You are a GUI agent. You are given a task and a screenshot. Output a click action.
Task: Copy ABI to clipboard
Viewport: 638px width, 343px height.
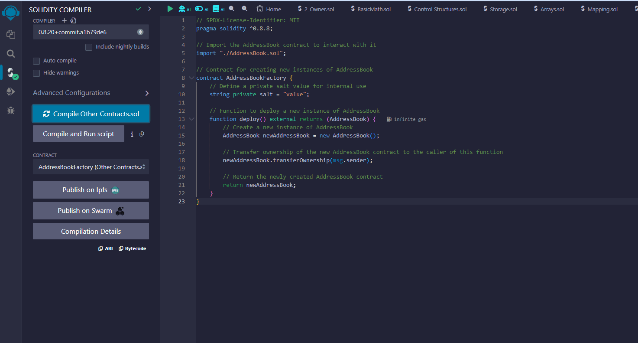[106, 248]
